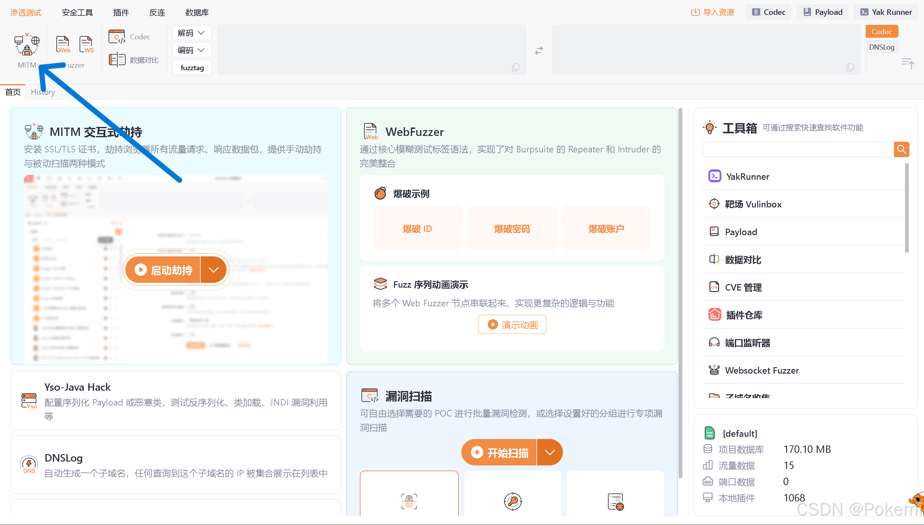Select the fingerprint scan option card
The height and width of the screenshot is (525, 924).
409,501
